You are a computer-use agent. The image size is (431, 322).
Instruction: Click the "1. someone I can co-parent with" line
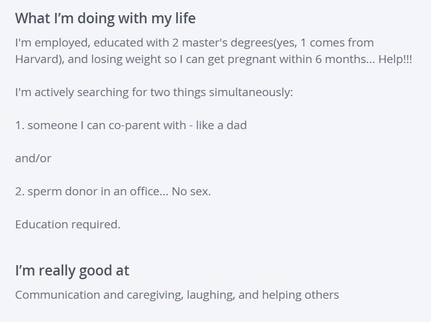click(100, 125)
